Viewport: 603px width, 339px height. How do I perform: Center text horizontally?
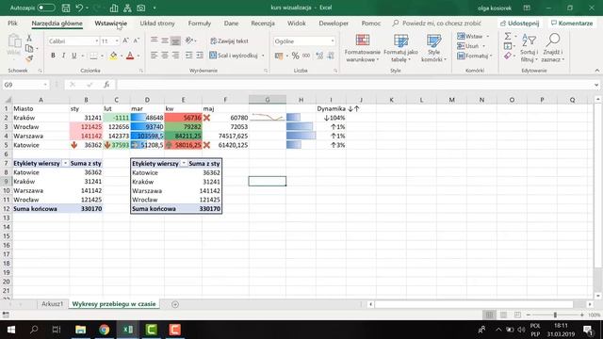click(x=165, y=56)
